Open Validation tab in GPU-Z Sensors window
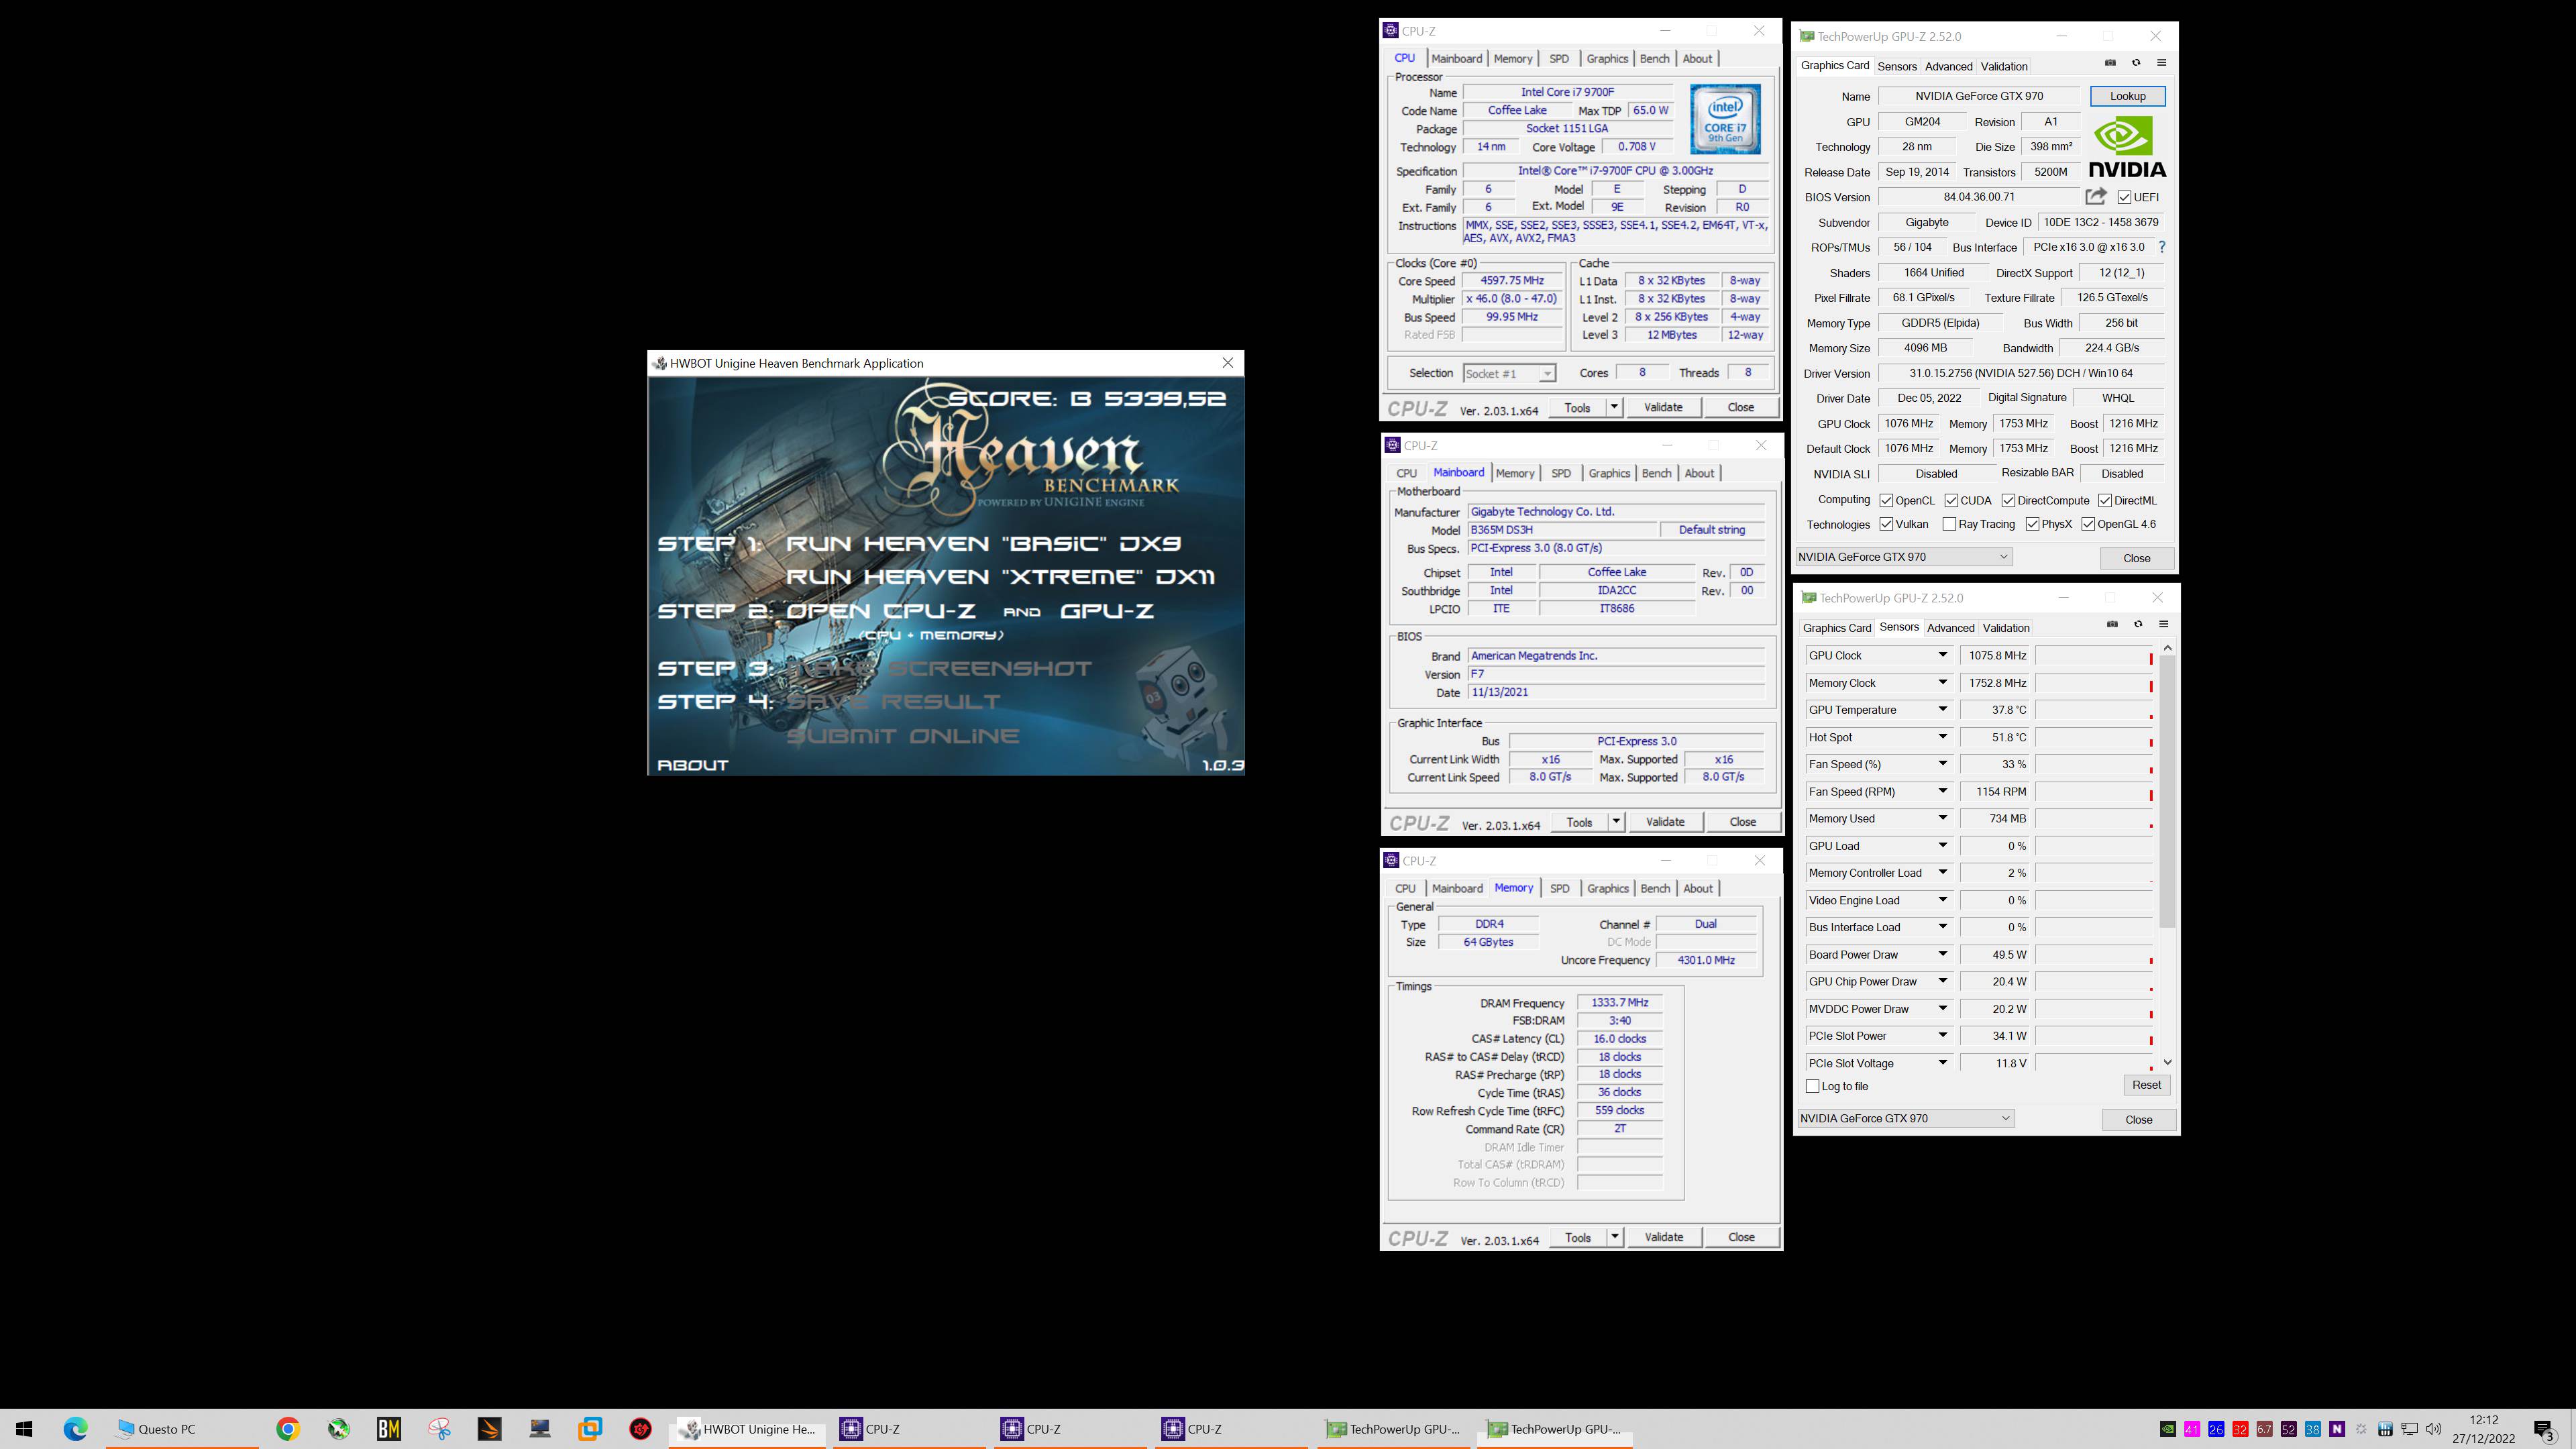This screenshot has height=1449, width=2576. pos(2006,628)
